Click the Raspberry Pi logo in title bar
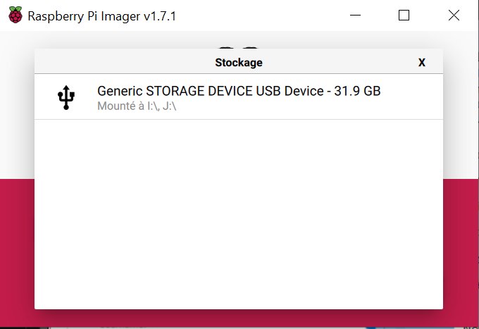This screenshot has width=479, height=329. click(x=15, y=15)
